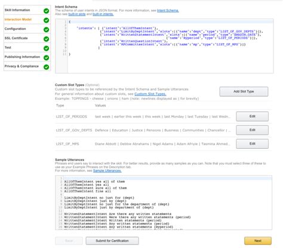The width and height of the screenshot is (283, 248).
Task: Click the values starting with 'last week'
Action: (162, 117)
